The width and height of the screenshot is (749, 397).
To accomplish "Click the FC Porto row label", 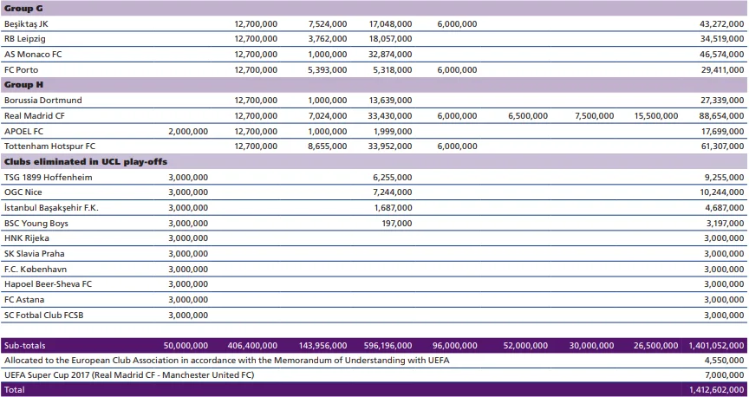I will [x=23, y=70].
